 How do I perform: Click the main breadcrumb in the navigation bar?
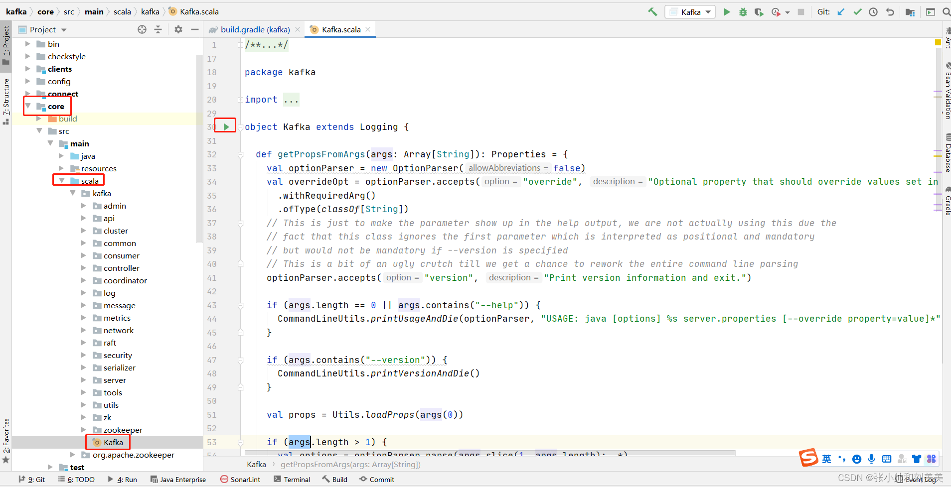(94, 11)
